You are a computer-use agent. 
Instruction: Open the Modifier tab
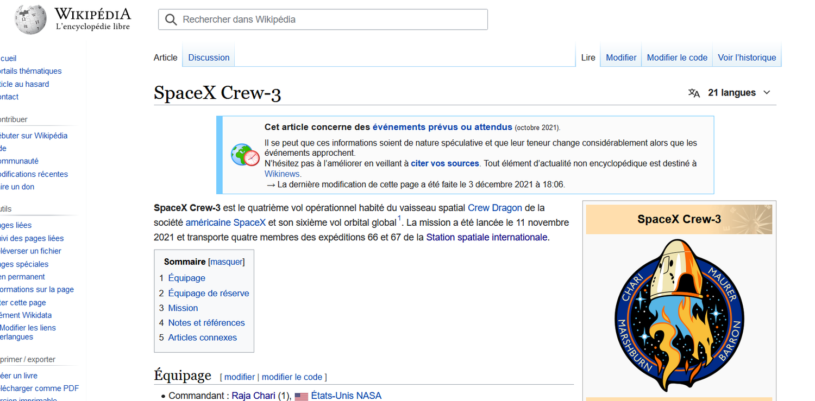[621, 58]
